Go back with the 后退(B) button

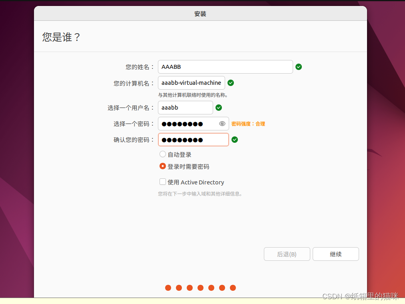pos(287,254)
